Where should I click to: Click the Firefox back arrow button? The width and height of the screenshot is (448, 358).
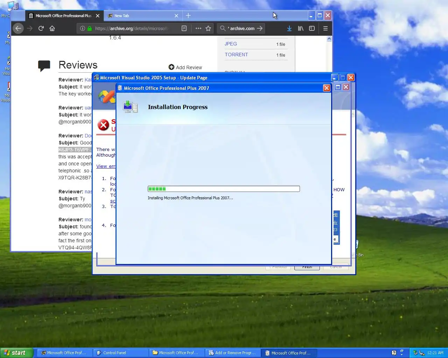coord(18,28)
